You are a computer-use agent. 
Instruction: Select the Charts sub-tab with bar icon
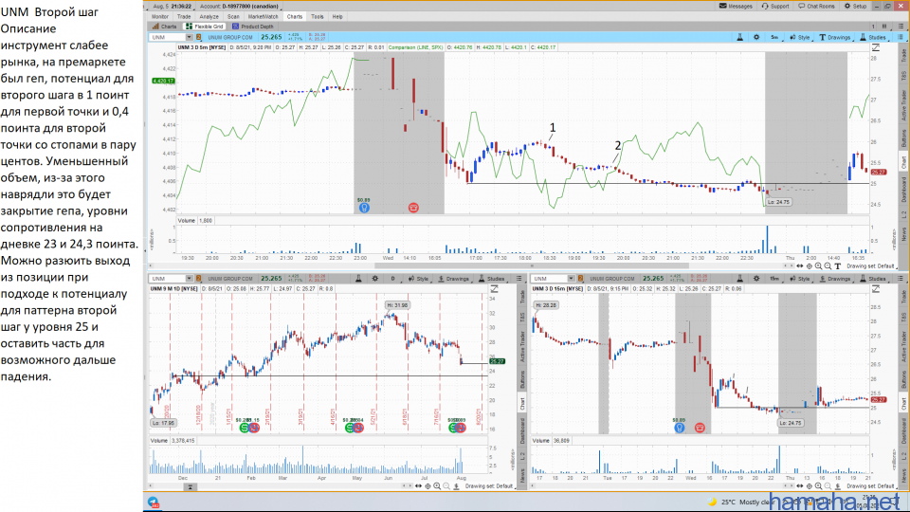pos(164,27)
